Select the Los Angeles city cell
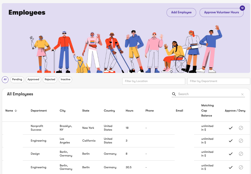This screenshot has width=251, height=174. (65, 141)
